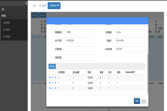Click the 單價 column header
Viewport: 167px width, 111px height.
(89, 72)
